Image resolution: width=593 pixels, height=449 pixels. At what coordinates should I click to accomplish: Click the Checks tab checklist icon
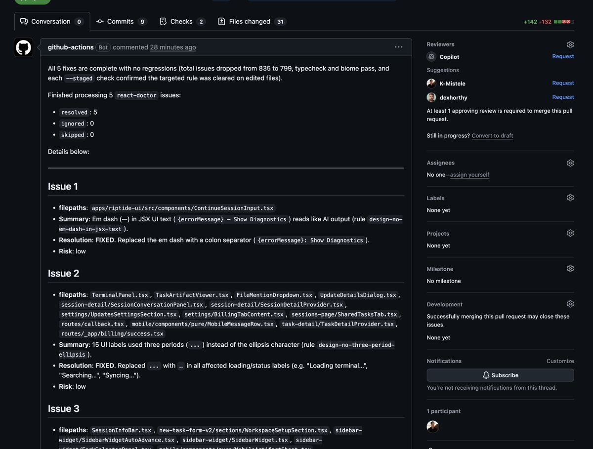coord(163,21)
